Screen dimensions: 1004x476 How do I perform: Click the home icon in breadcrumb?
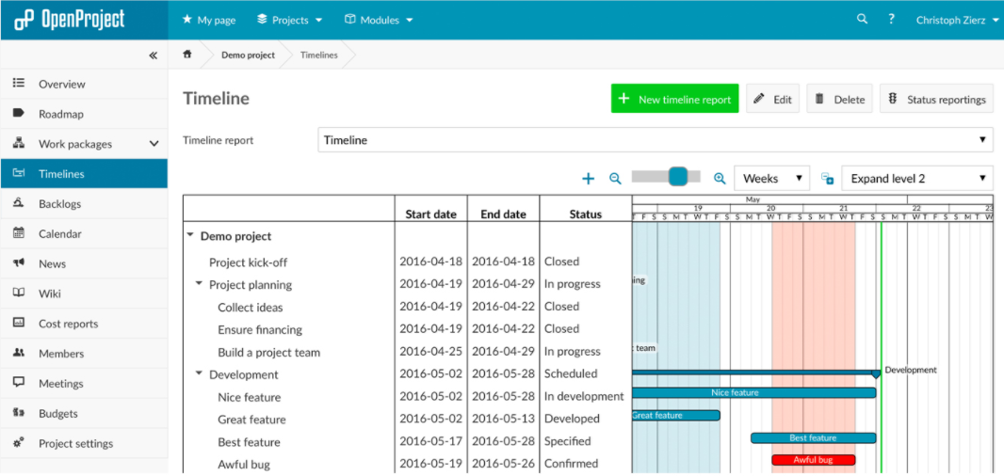[x=187, y=55]
